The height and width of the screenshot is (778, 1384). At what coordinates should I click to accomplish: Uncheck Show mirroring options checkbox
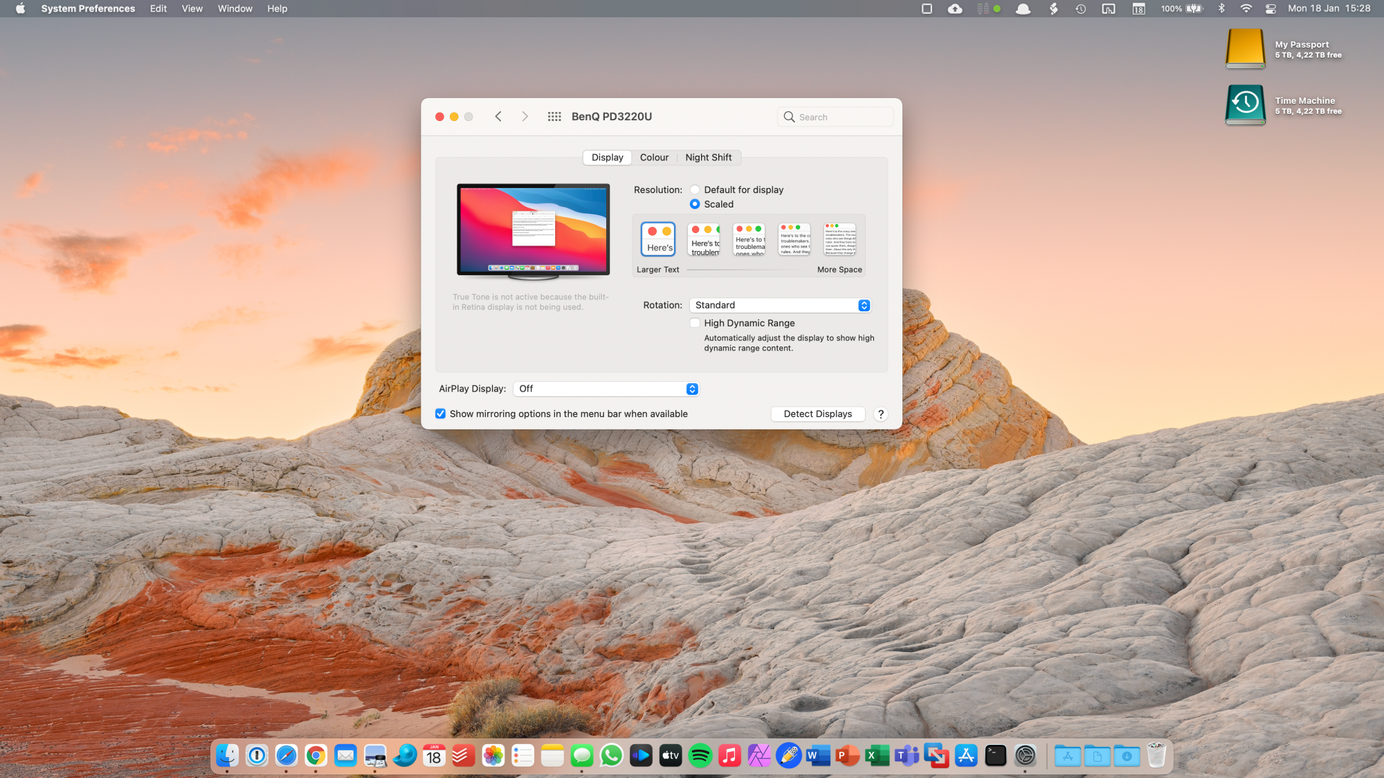(x=441, y=414)
